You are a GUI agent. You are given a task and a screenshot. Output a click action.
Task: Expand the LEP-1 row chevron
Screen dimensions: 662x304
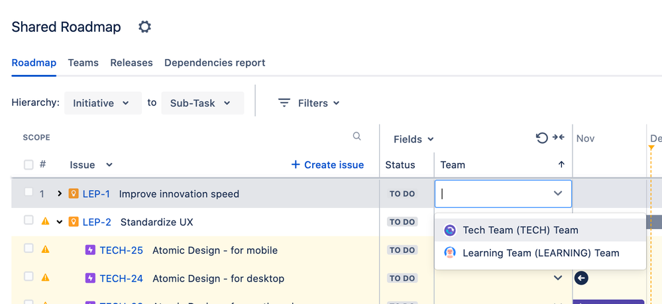coord(60,194)
